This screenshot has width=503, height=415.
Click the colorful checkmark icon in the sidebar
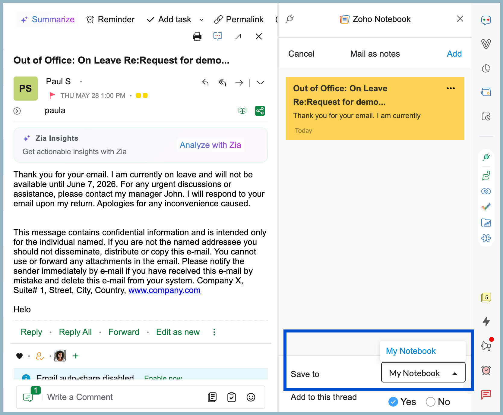click(x=486, y=207)
